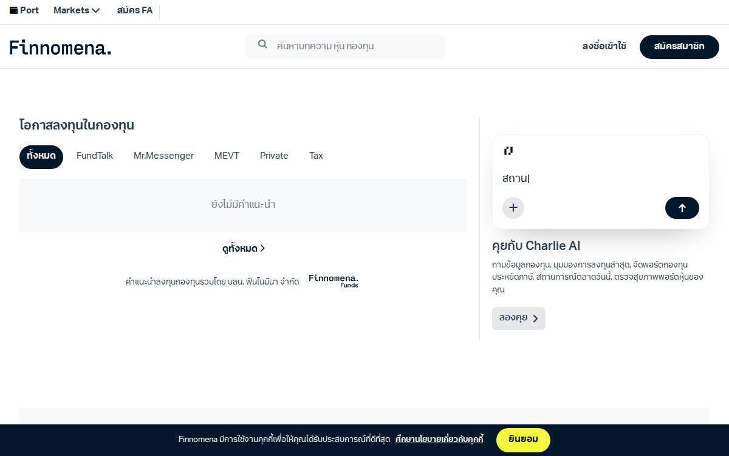This screenshot has width=729, height=456.
Task: Click the คุยกับ Charlie AI heading
Action: click(x=536, y=246)
